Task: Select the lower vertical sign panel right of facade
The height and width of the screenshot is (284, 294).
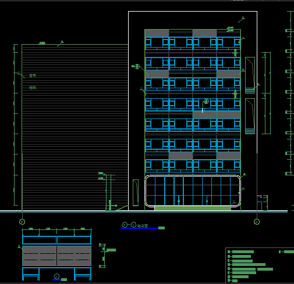Action: pos(250,116)
